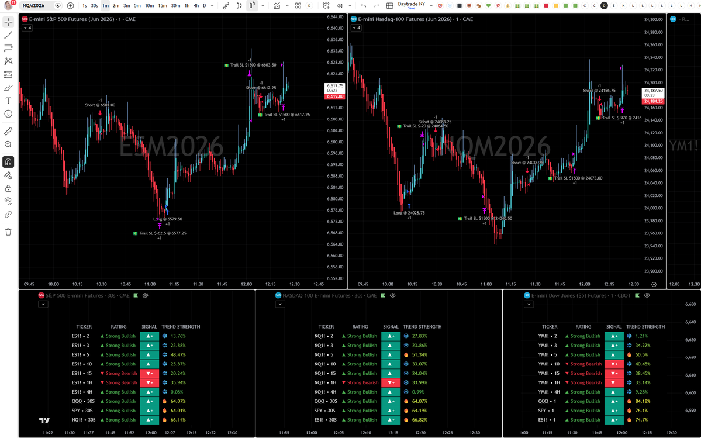Viewport: 701px width, 438px height.
Task: Collapse the ES chart indicator legend
Action: (x=27, y=27)
